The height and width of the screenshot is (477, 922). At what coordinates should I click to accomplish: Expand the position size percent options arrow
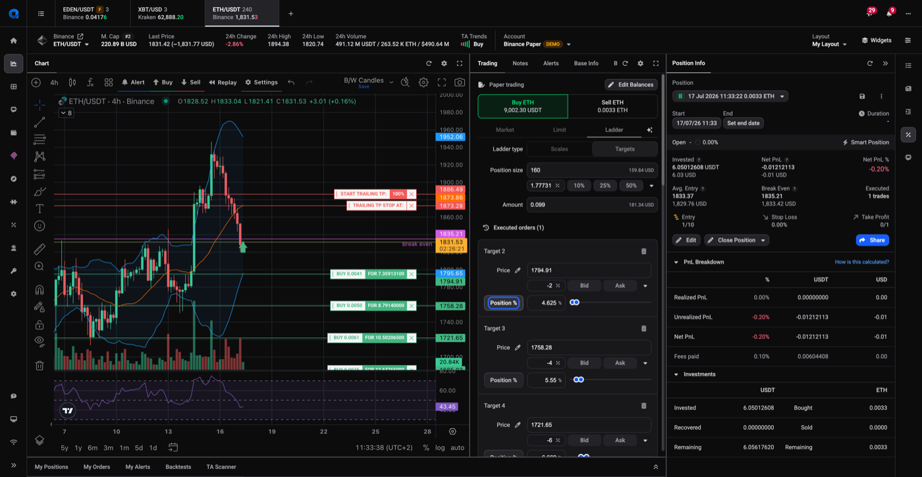[651, 186]
